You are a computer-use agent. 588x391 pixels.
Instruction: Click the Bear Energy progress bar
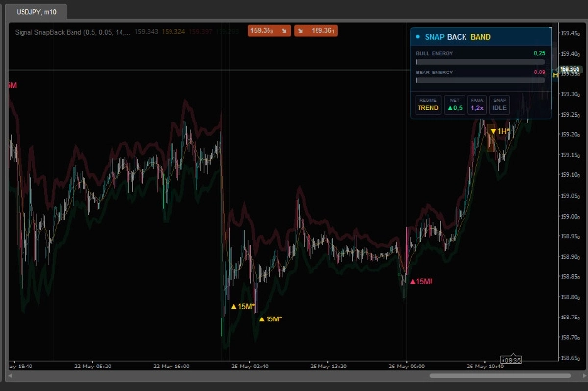(x=480, y=80)
